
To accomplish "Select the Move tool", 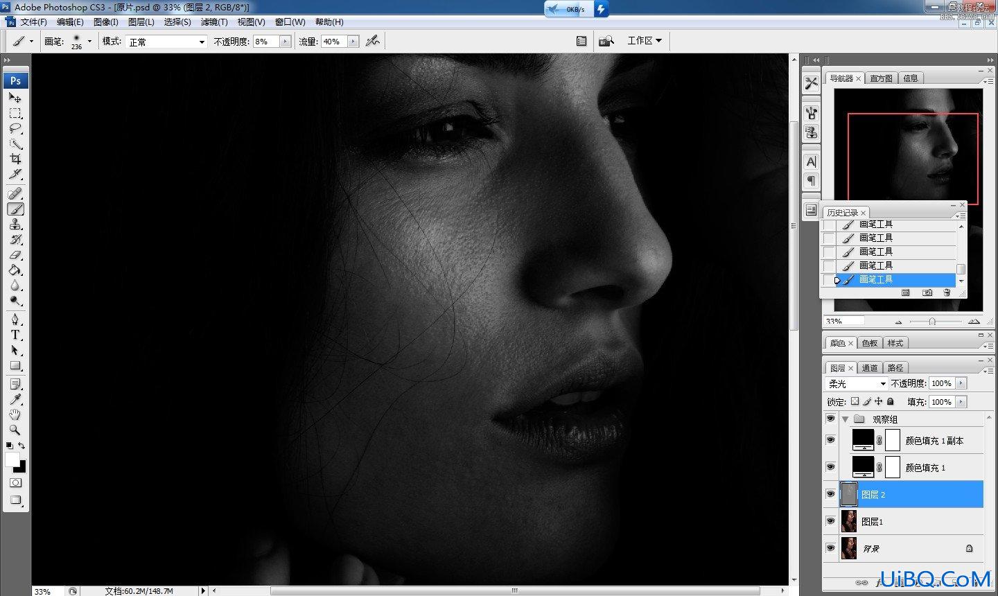I will click(x=15, y=98).
